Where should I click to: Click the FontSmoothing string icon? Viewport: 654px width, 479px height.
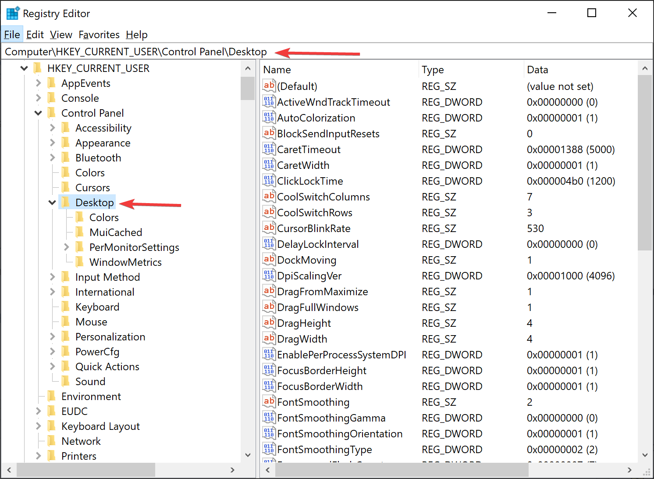point(269,401)
